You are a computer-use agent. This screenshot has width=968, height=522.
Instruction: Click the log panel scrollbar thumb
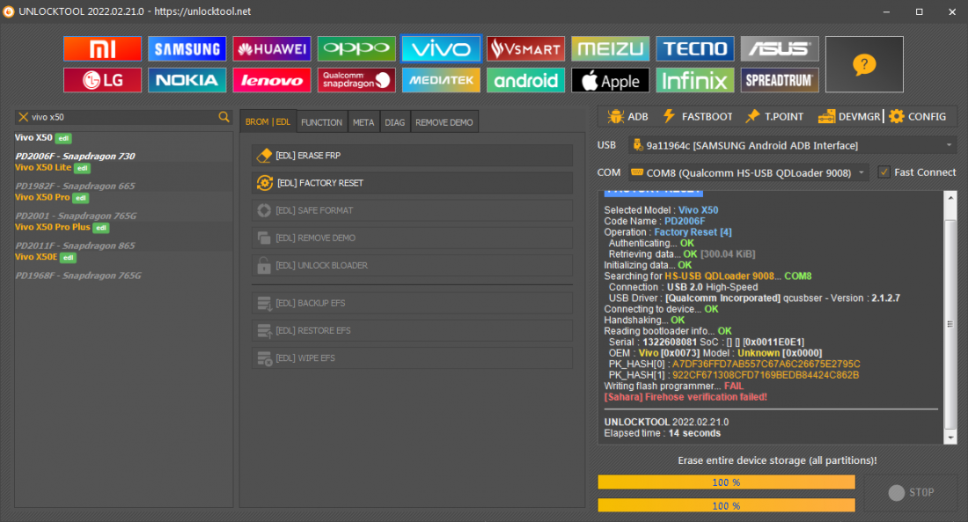pos(950,323)
